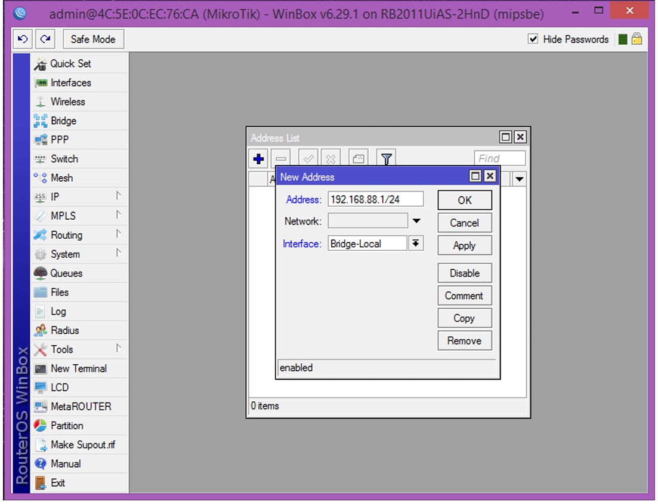Launch New Terminal from sidebar
The image size is (658, 504).
[x=80, y=368]
